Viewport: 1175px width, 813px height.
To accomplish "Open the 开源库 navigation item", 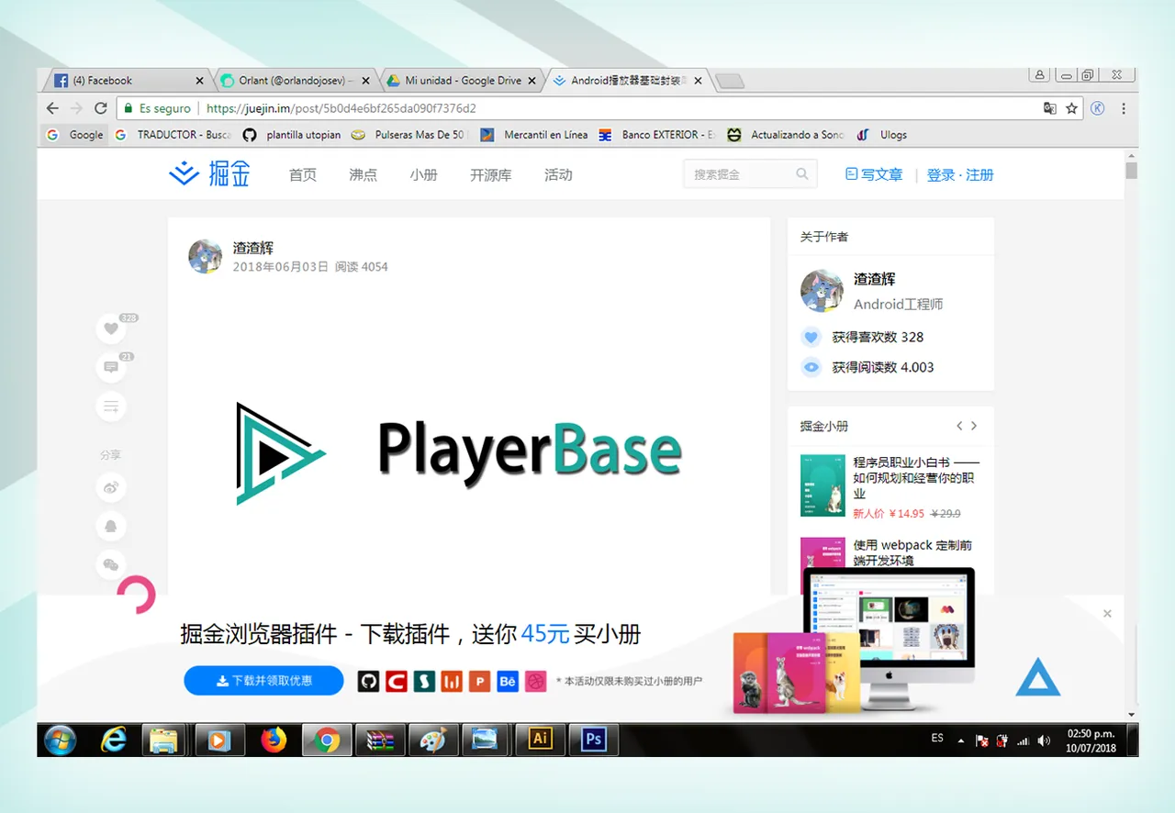I will click(x=491, y=174).
